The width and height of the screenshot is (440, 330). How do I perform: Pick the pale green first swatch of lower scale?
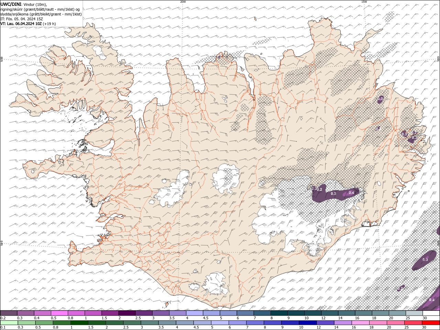pos(9,323)
